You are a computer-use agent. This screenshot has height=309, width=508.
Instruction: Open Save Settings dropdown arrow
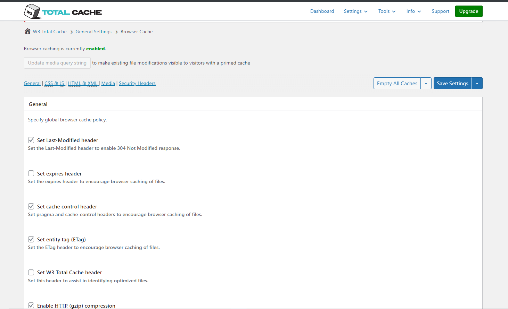tap(477, 83)
